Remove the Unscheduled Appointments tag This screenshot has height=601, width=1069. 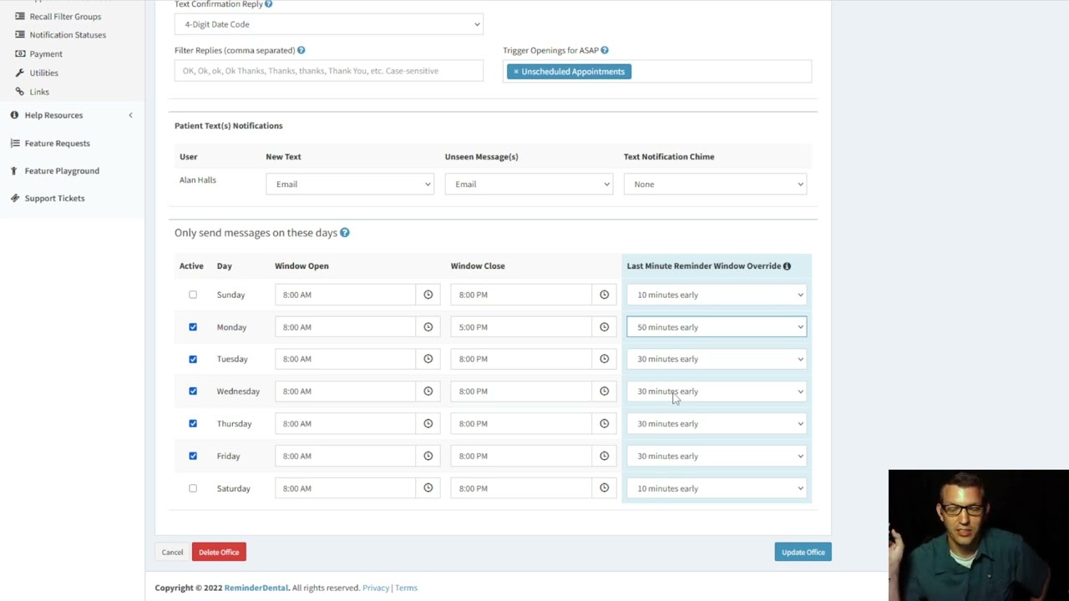pos(516,72)
